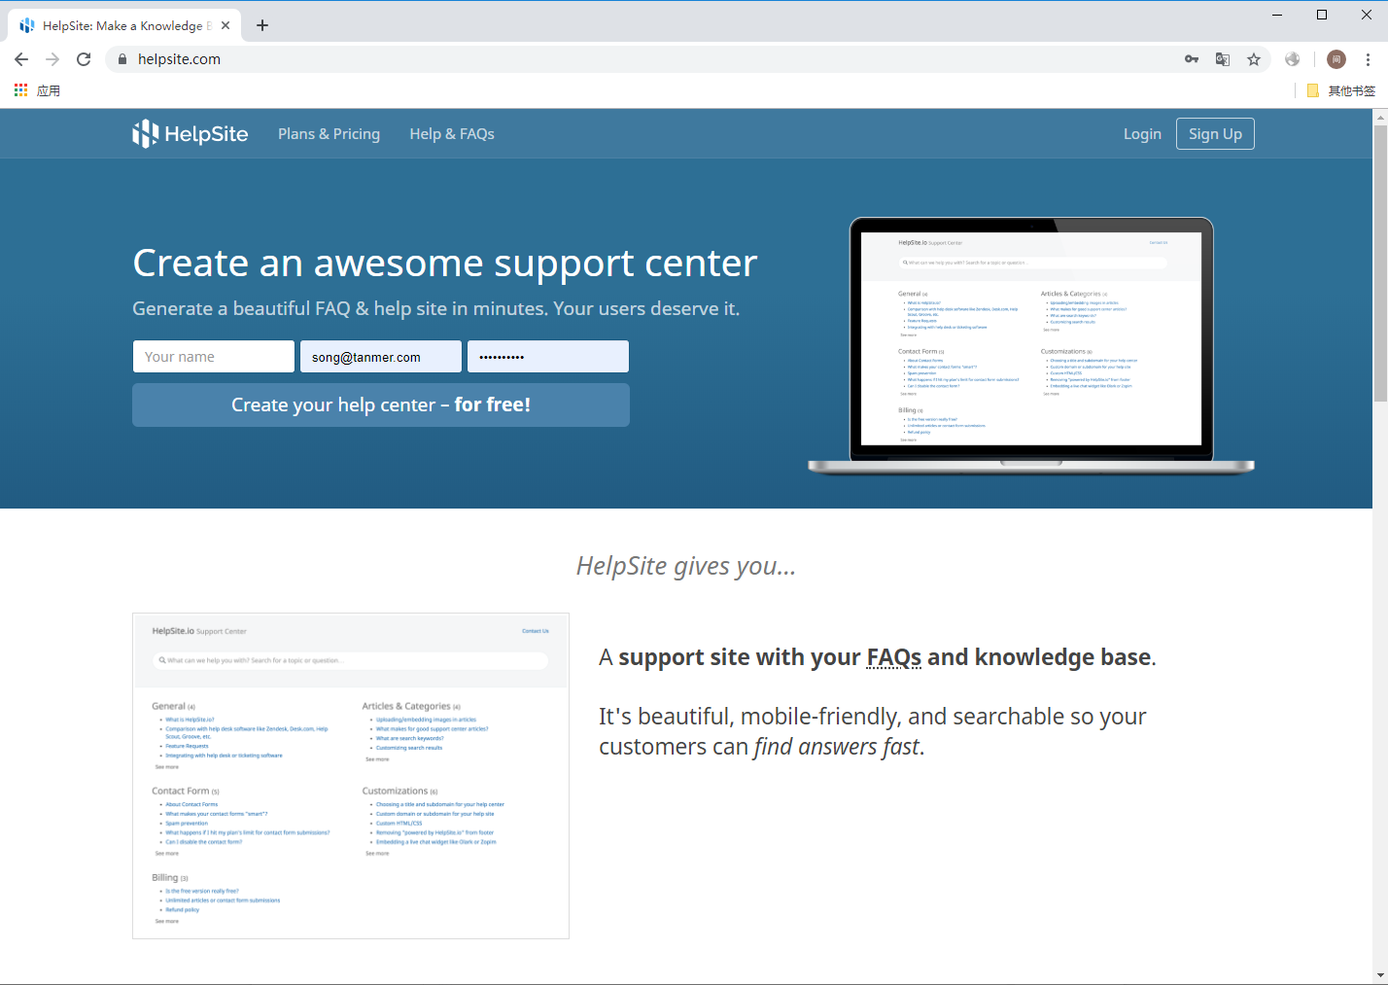Click the scrollbar down arrow
The height and width of the screenshot is (985, 1388).
tap(1380, 975)
